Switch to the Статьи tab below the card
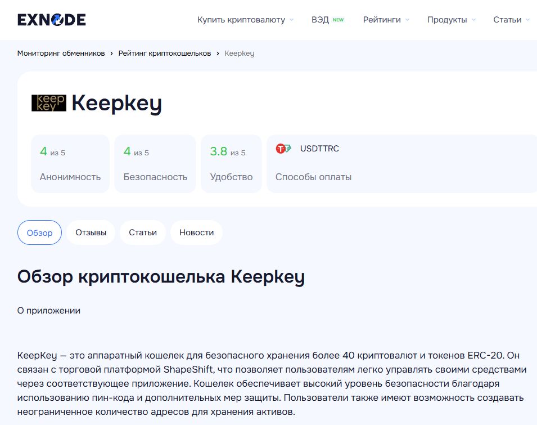 click(143, 232)
